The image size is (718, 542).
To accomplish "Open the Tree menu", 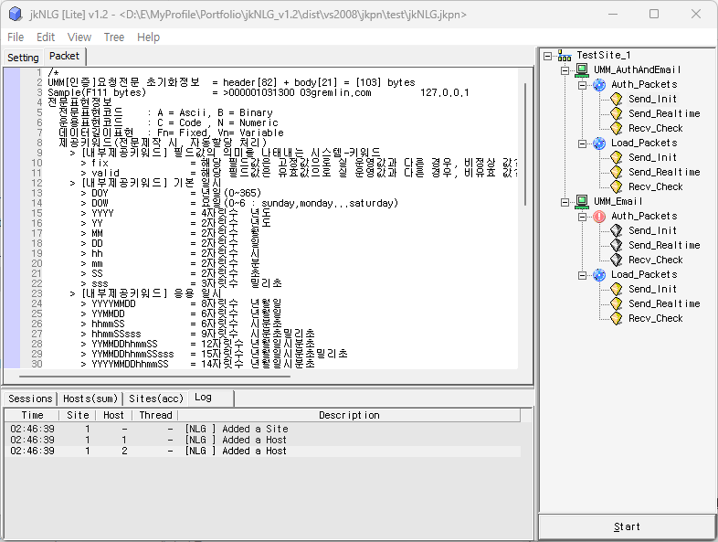I will coord(114,37).
